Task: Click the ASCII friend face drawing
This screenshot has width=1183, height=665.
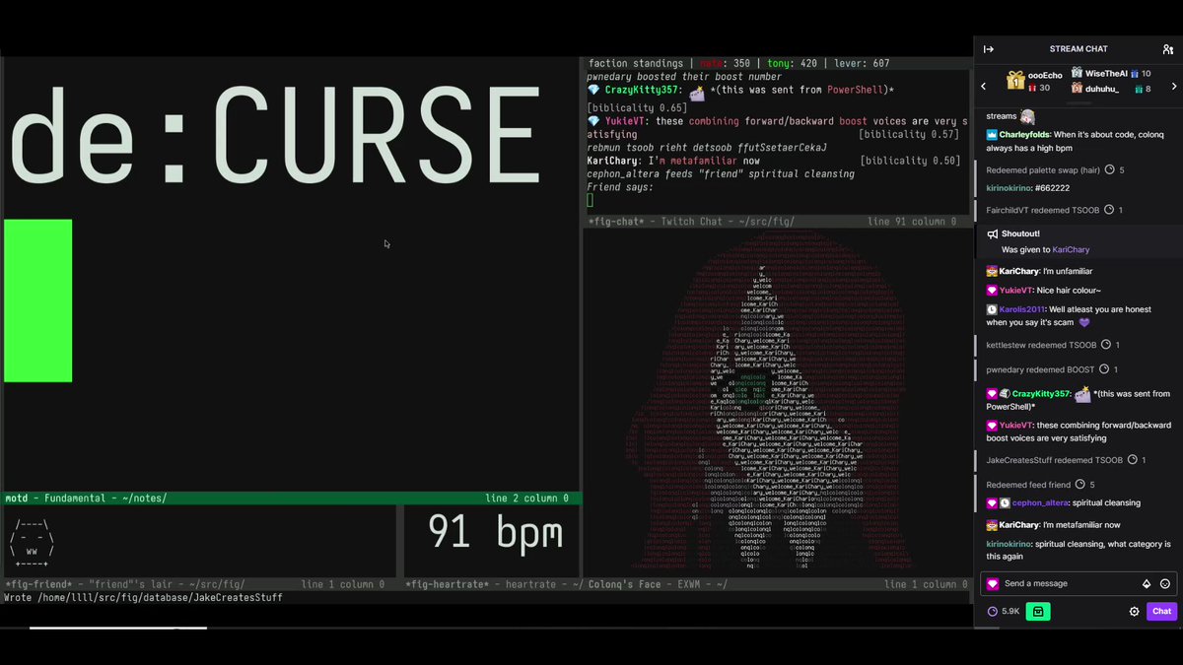Action: coord(34,544)
